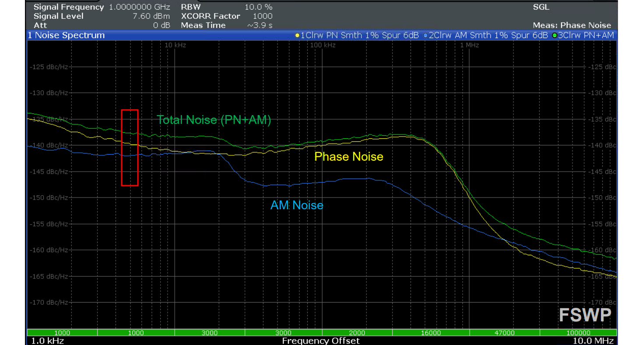Click the Meas: Phase Noise label

pyautogui.click(x=572, y=25)
